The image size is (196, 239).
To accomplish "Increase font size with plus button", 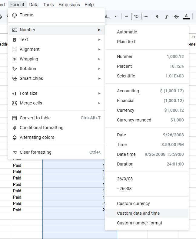I will (x=146, y=16).
